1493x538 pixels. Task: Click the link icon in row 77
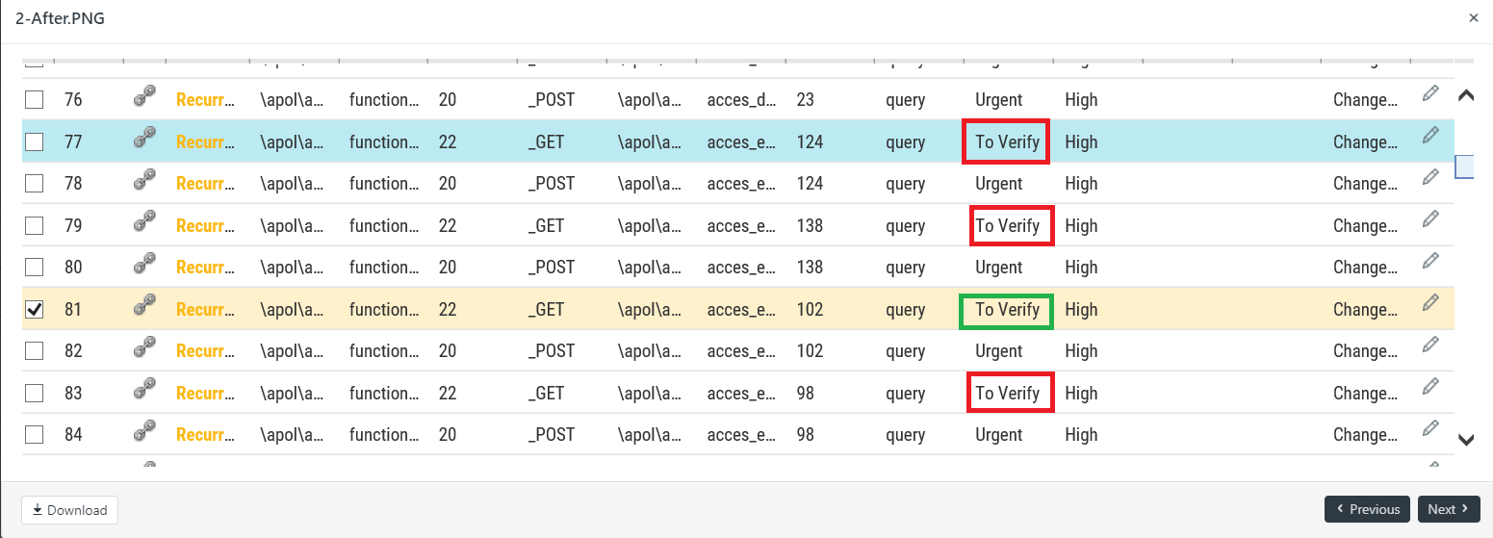click(x=144, y=138)
